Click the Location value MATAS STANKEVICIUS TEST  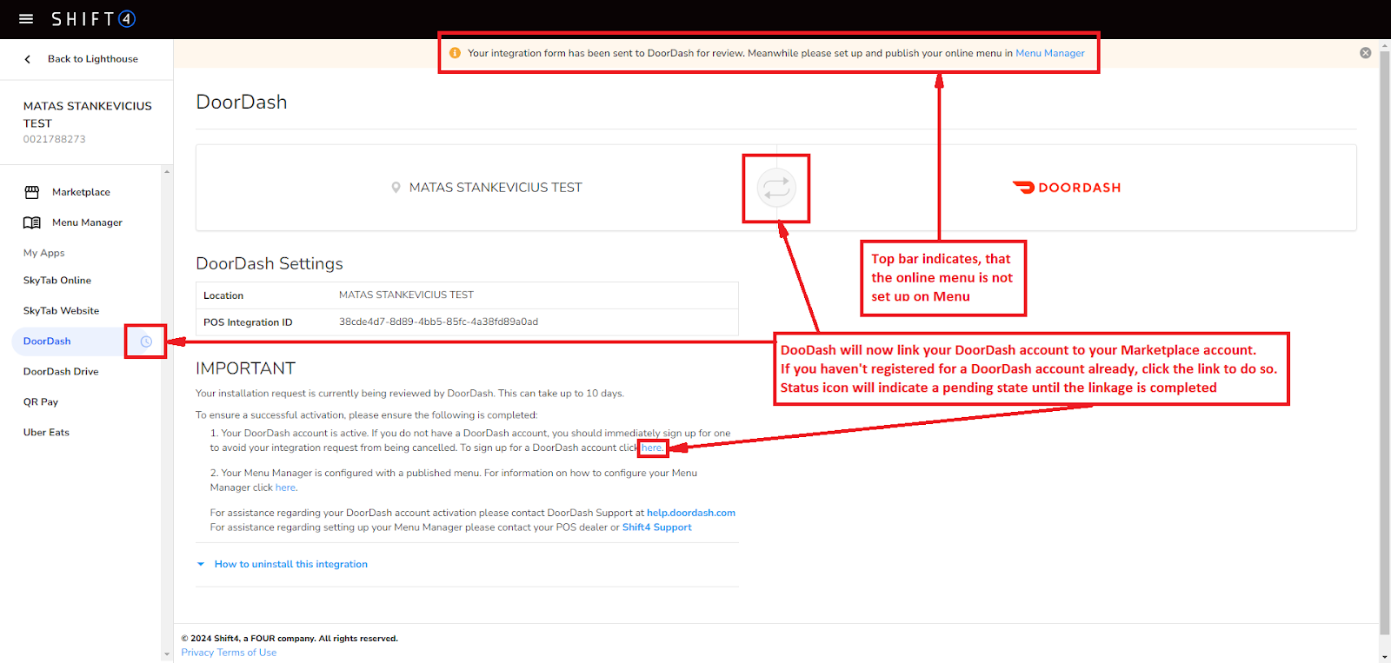(406, 295)
